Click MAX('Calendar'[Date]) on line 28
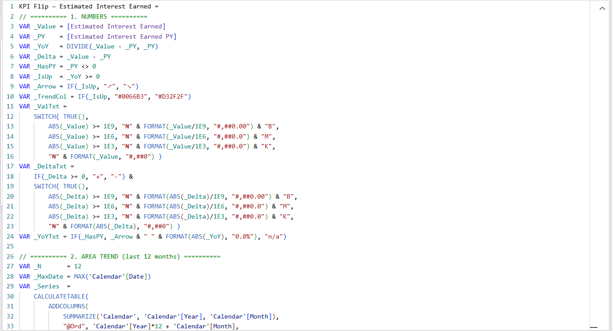 [x=112, y=276]
